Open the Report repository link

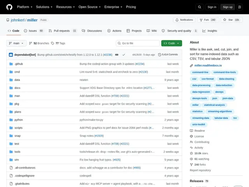click(x=200, y=170)
